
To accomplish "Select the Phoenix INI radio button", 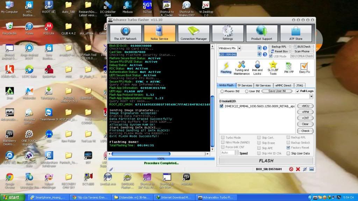I will point(222,91).
